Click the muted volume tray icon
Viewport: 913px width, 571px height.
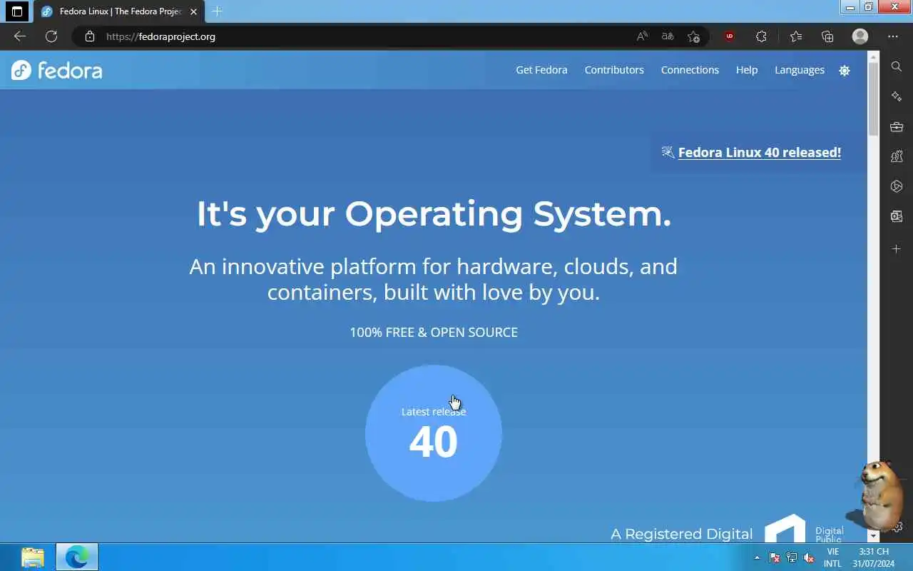tap(809, 557)
